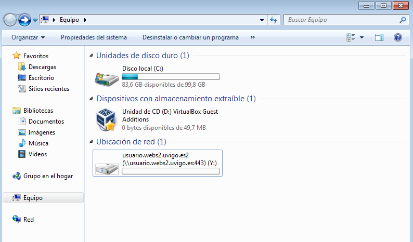Open the view options dropdown arrow
This screenshot has width=413, height=242.
click(x=362, y=37)
